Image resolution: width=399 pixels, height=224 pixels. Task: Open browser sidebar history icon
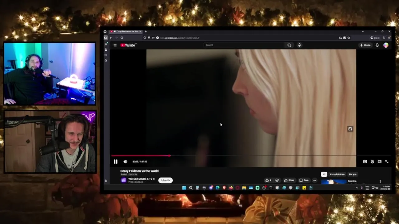(106, 55)
